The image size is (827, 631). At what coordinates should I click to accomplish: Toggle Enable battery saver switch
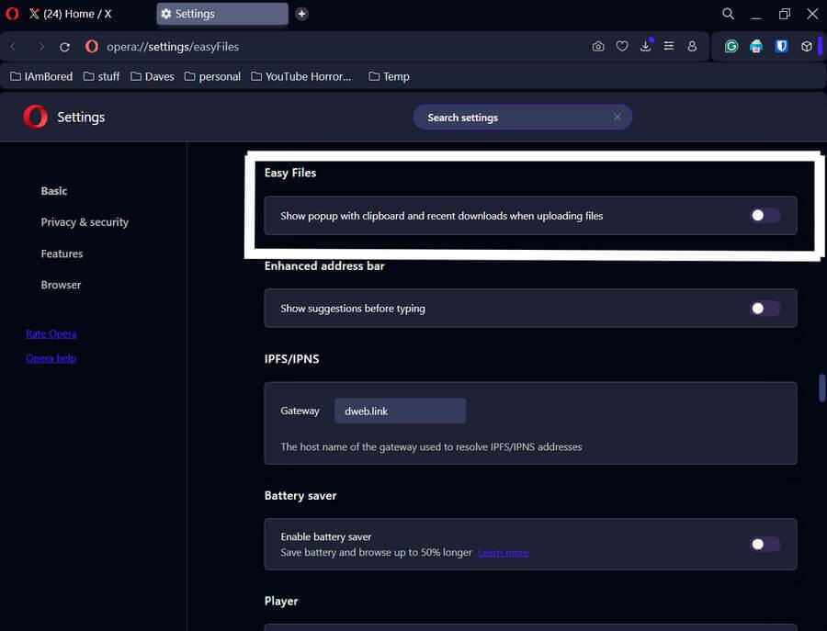click(x=765, y=544)
